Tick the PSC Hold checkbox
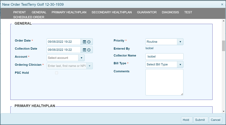This screenshot has height=125, width=226. (x=56, y=73)
